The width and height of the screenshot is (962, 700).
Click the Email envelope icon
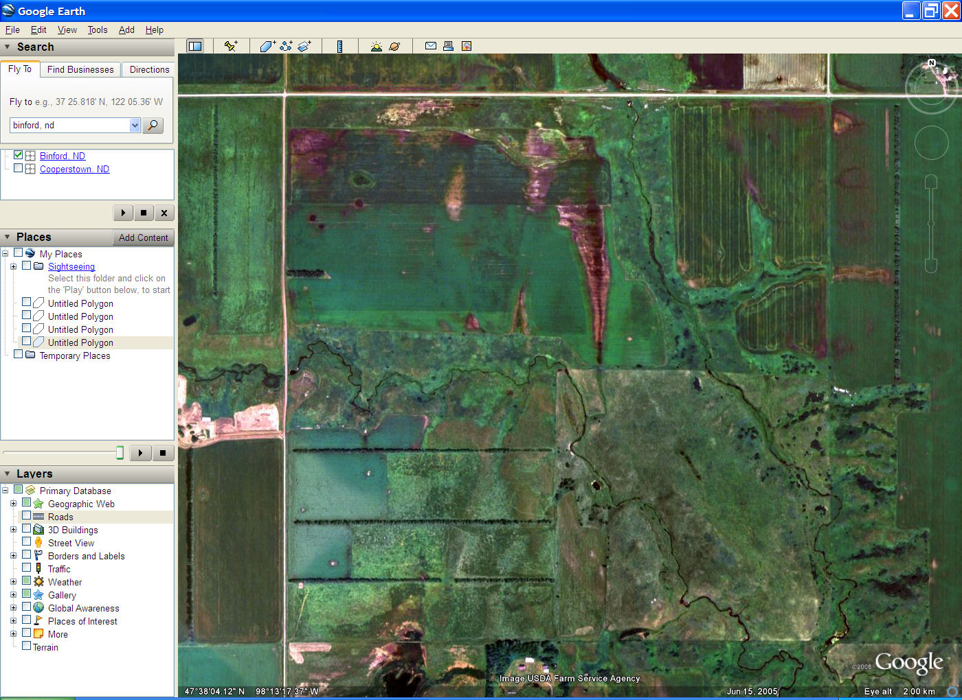click(431, 46)
